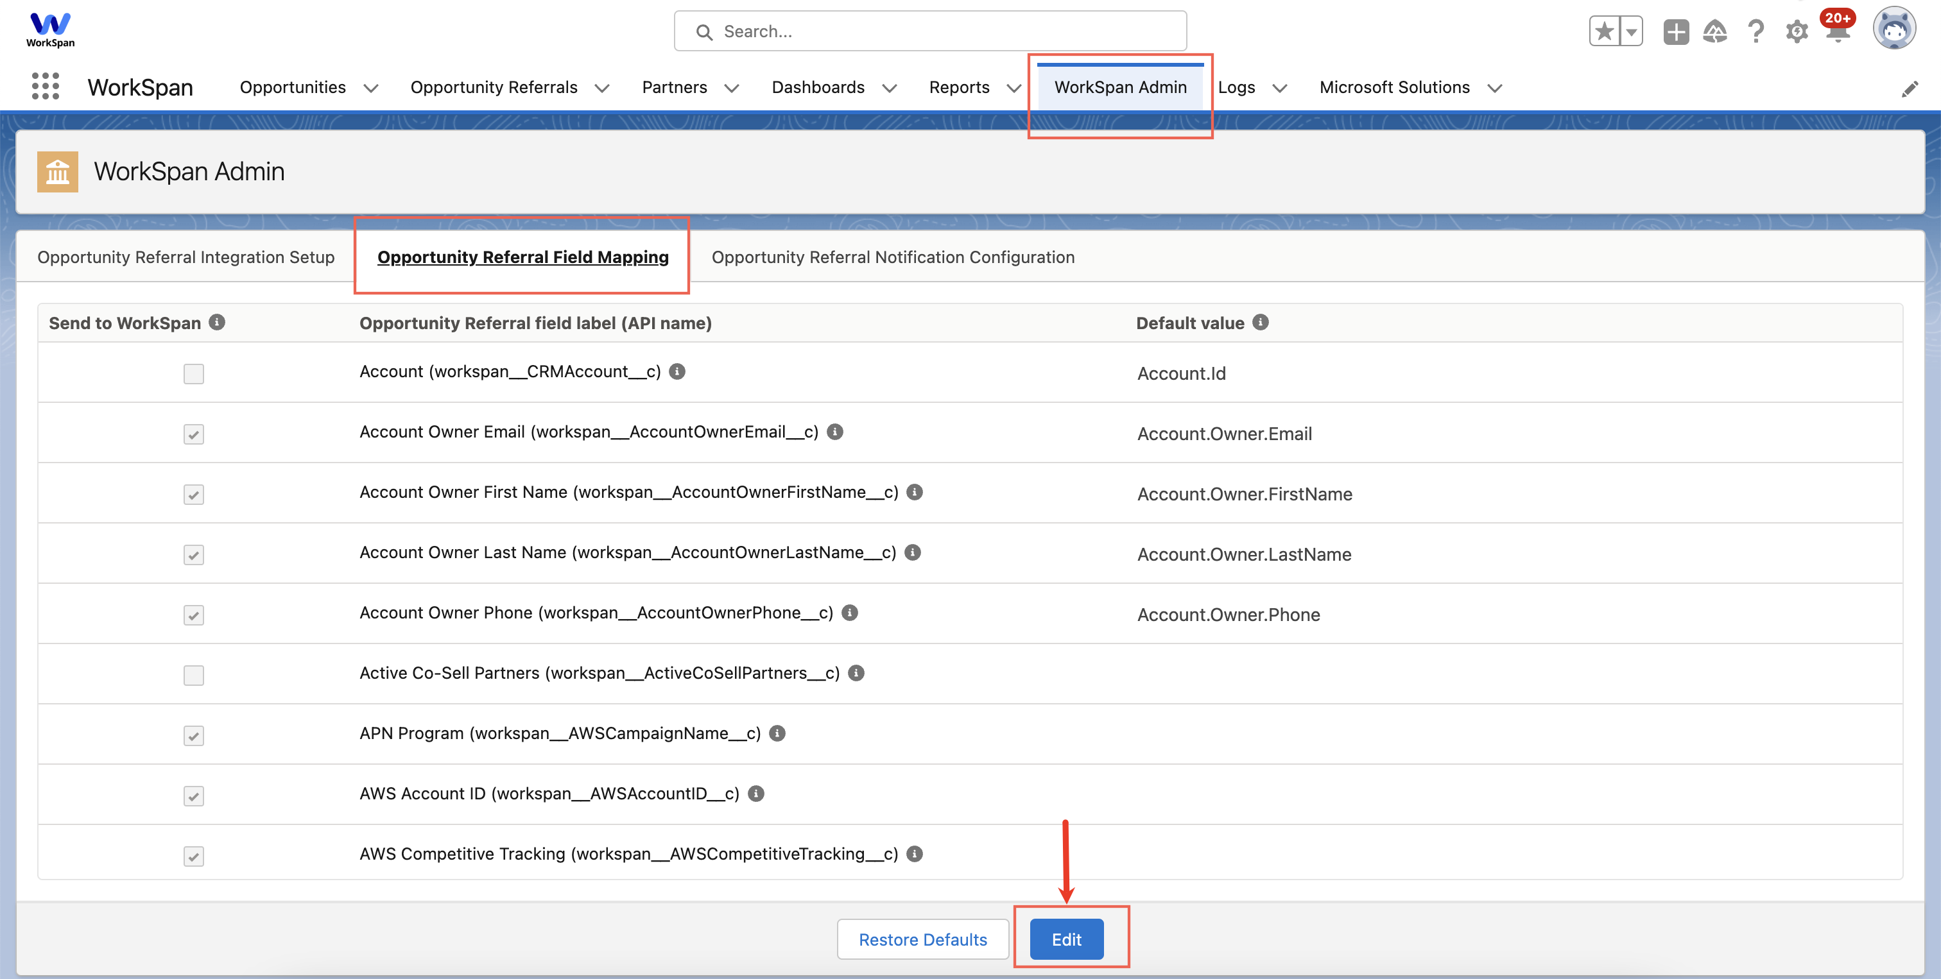The width and height of the screenshot is (1941, 979).
Task: Open the App Launcher grid icon
Action: (x=45, y=87)
